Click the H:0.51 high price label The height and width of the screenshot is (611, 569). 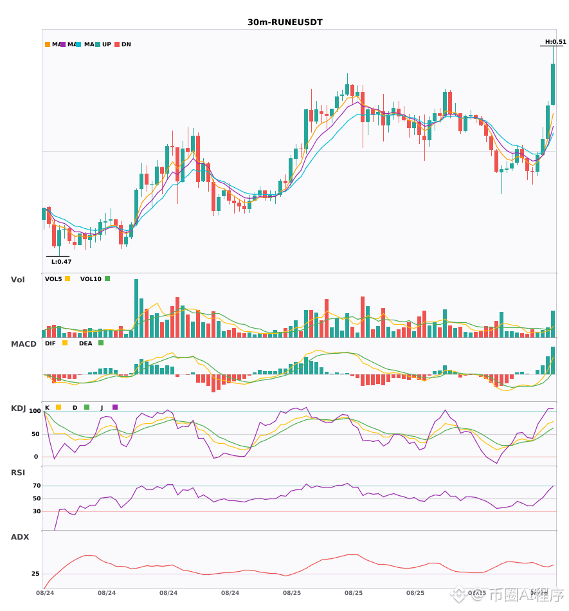point(555,42)
